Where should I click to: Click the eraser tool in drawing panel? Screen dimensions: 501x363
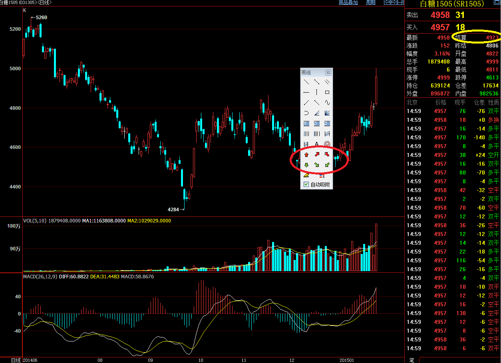[x=306, y=175]
